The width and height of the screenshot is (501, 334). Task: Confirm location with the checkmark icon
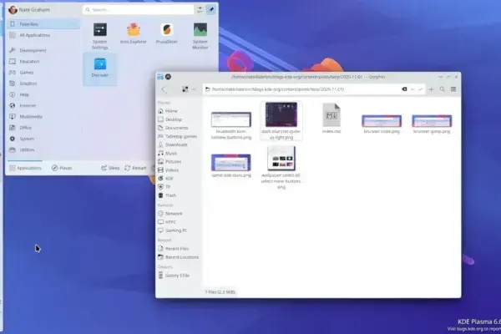point(421,89)
